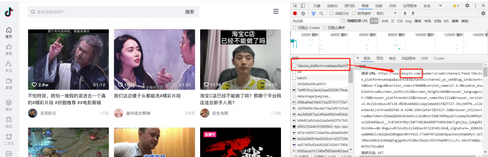The width and height of the screenshot is (488, 157).
Task: Toggle the device toolbar icon in DevTools
Action: pyautogui.click(x=303, y=6)
